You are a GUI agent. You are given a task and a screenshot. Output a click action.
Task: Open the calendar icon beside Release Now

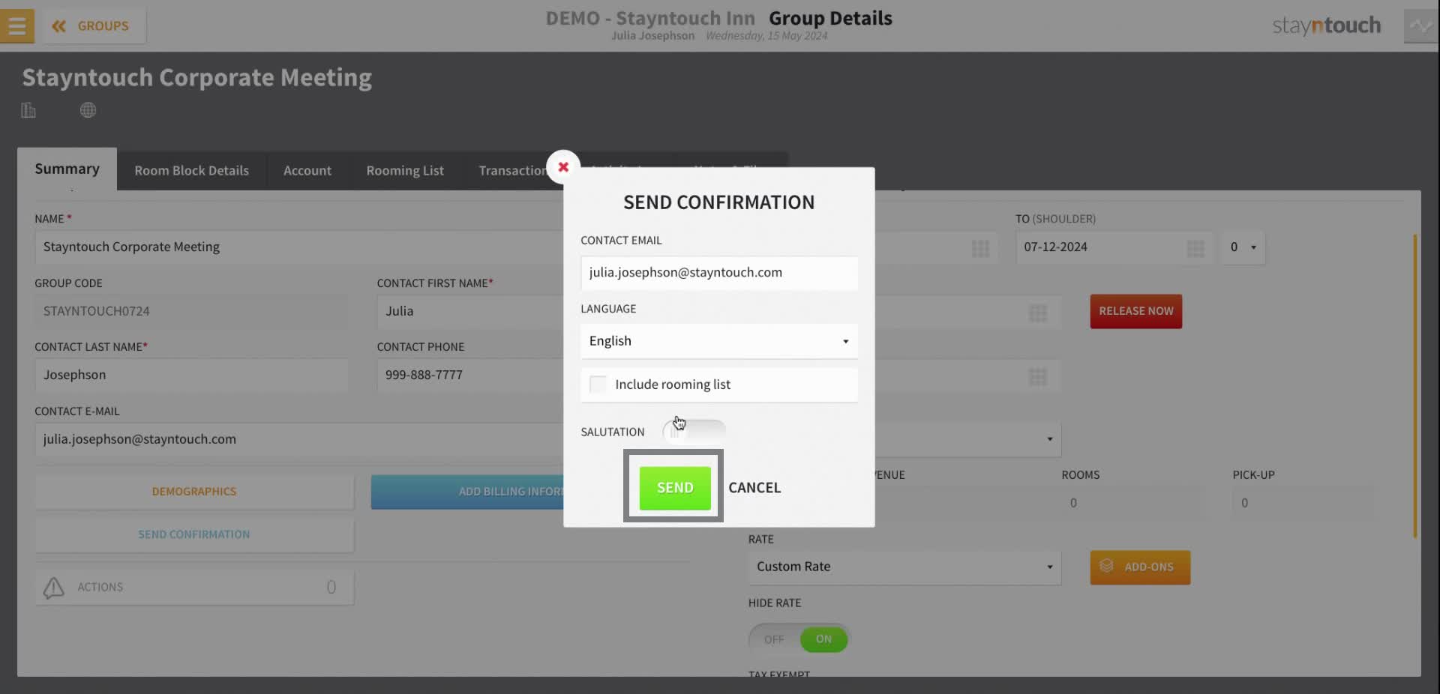[x=1038, y=313]
